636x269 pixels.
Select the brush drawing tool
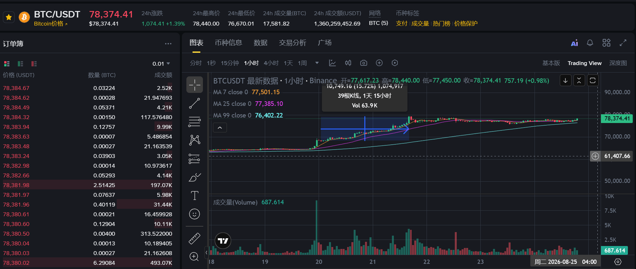click(194, 177)
